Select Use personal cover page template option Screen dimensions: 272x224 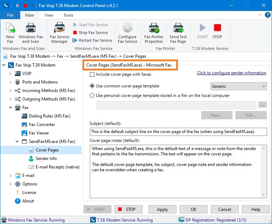point(92,96)
